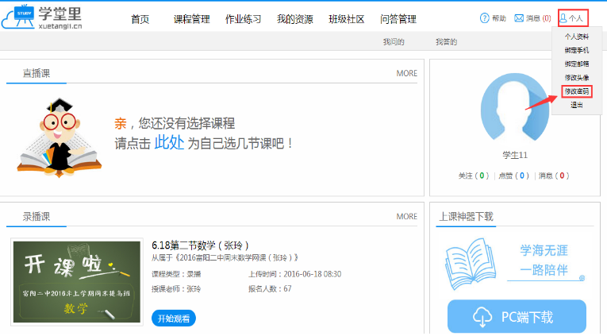Choose 绑定手机 in the dropdown
607x336 pixels.
(576, 50)
